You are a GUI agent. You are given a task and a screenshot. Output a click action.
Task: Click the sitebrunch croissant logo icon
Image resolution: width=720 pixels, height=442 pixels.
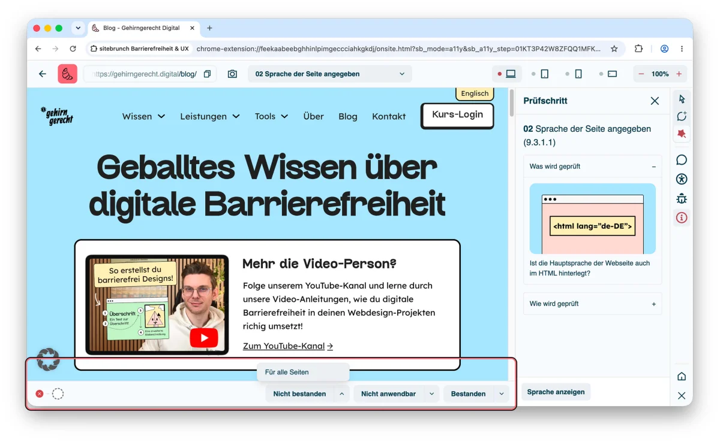click(67, 74)
